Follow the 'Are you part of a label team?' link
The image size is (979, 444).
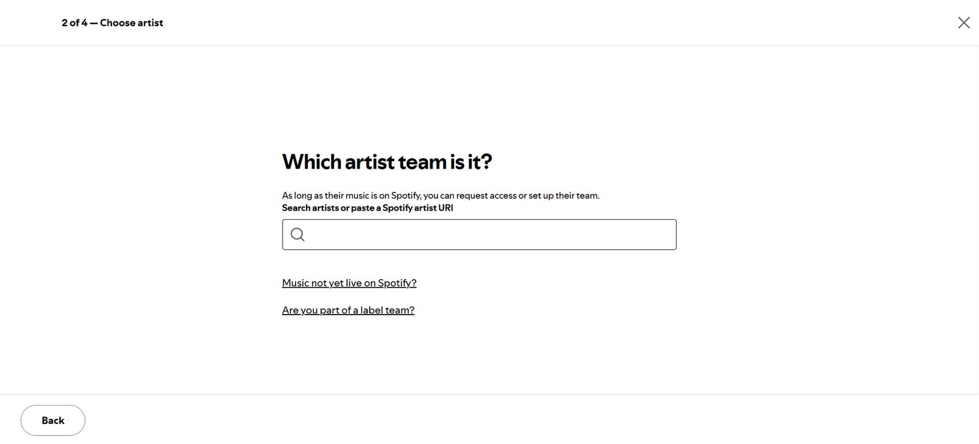click(348, 310)
